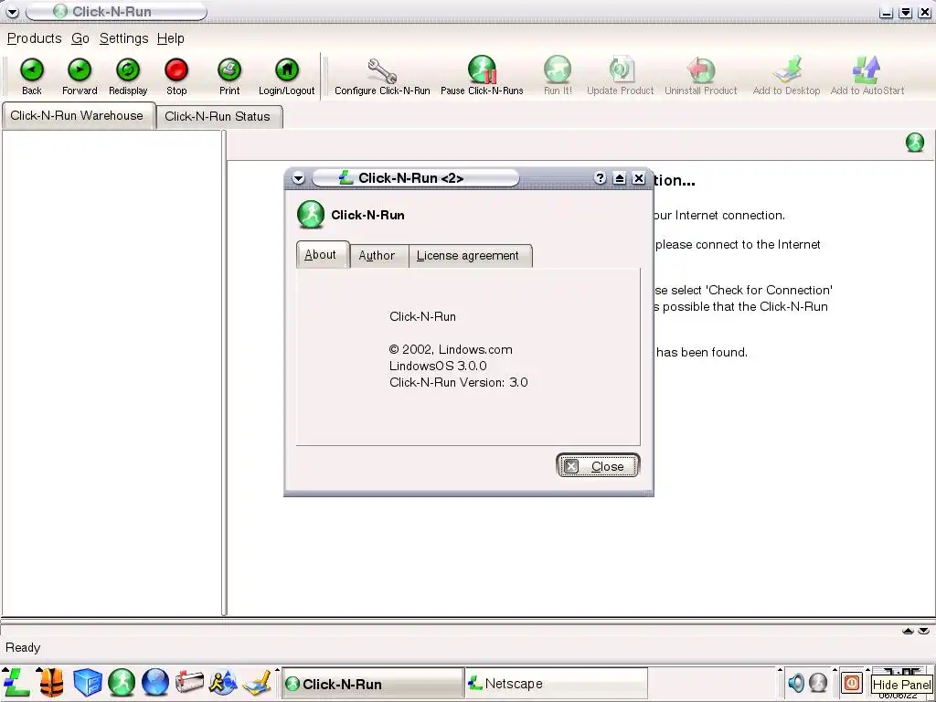
Task: Click the splitter handle between the left and content panes
Action: 224,373
